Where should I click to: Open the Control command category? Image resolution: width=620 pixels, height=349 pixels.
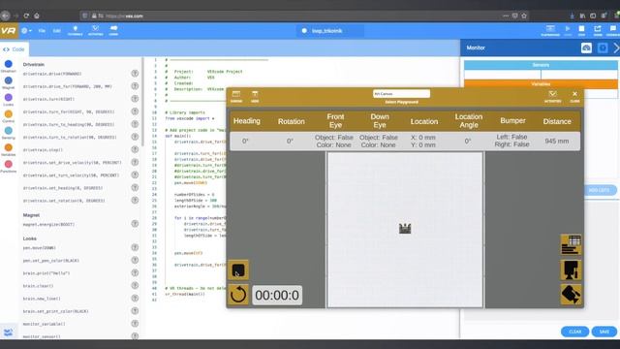tap(9, 116)
